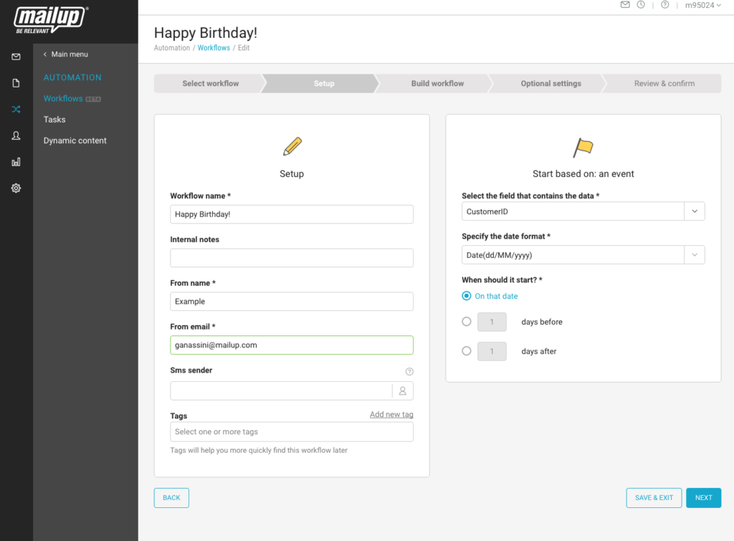Click the clock icon in the top bar
734x541 pixels.
click(641, 5)
